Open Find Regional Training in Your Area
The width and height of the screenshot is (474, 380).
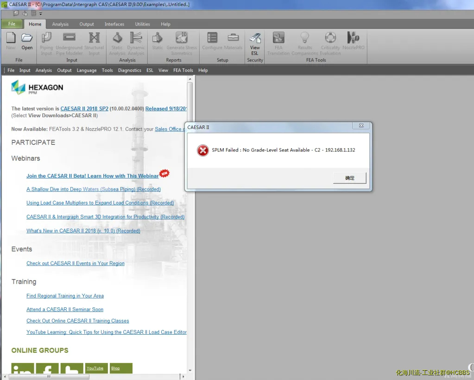pyautogui.click(x=65, y=296)
